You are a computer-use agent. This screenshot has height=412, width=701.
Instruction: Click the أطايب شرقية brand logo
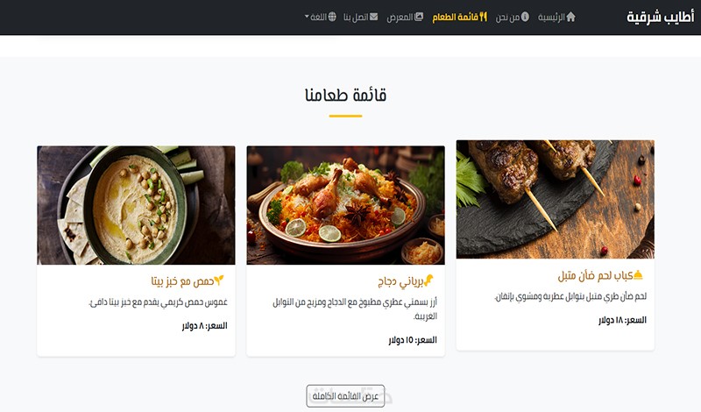click(661, 17)
